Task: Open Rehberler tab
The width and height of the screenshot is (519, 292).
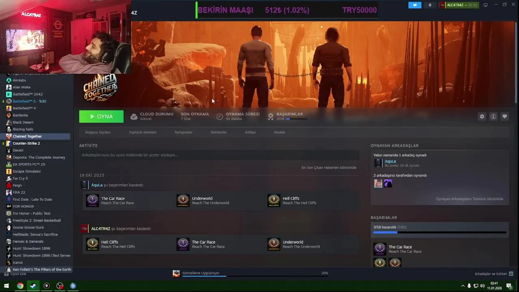Action: [x=219, y=132]
